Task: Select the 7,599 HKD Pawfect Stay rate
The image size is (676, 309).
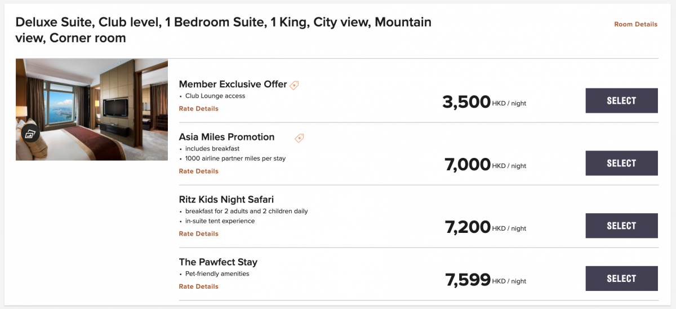Action: (621, 279)
